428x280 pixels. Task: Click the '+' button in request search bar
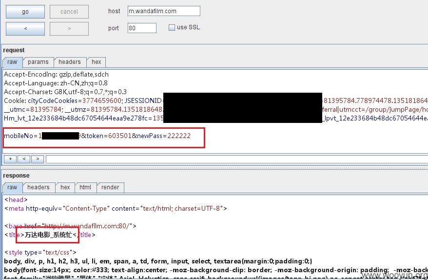[10, 159]
